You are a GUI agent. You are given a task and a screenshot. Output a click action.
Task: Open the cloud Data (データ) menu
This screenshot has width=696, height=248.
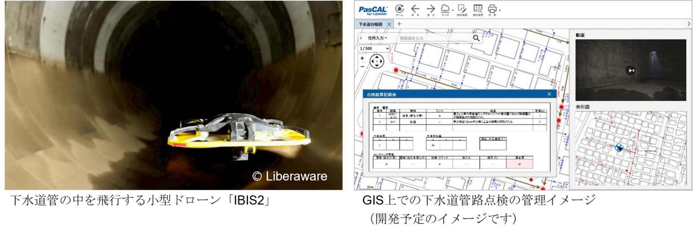coord(446,10)
